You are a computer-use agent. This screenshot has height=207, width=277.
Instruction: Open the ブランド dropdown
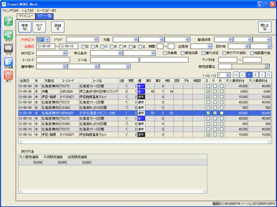pos(96,39)
